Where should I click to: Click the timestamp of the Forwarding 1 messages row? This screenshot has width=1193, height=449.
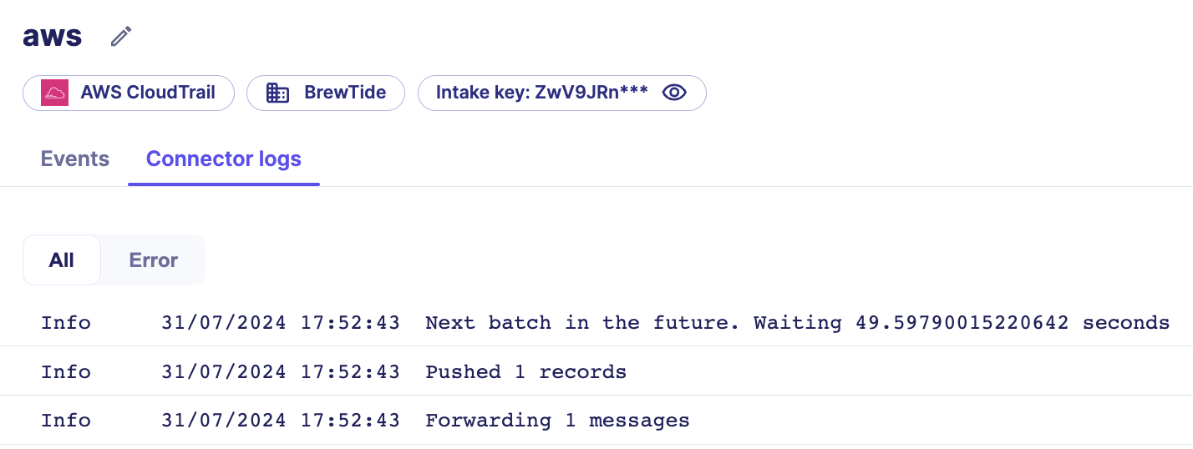(280, 421)
